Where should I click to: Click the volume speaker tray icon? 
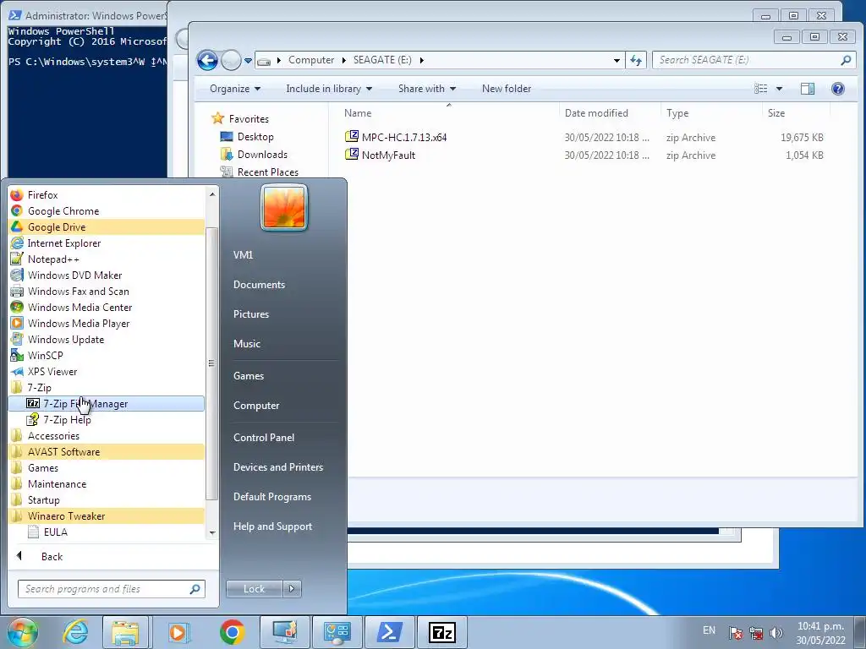[776, 633]
